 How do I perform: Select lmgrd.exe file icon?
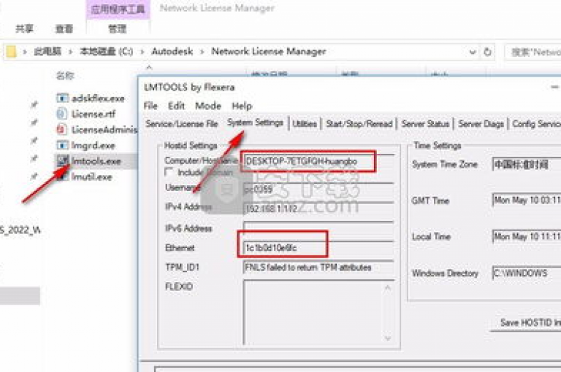point(62,145)
